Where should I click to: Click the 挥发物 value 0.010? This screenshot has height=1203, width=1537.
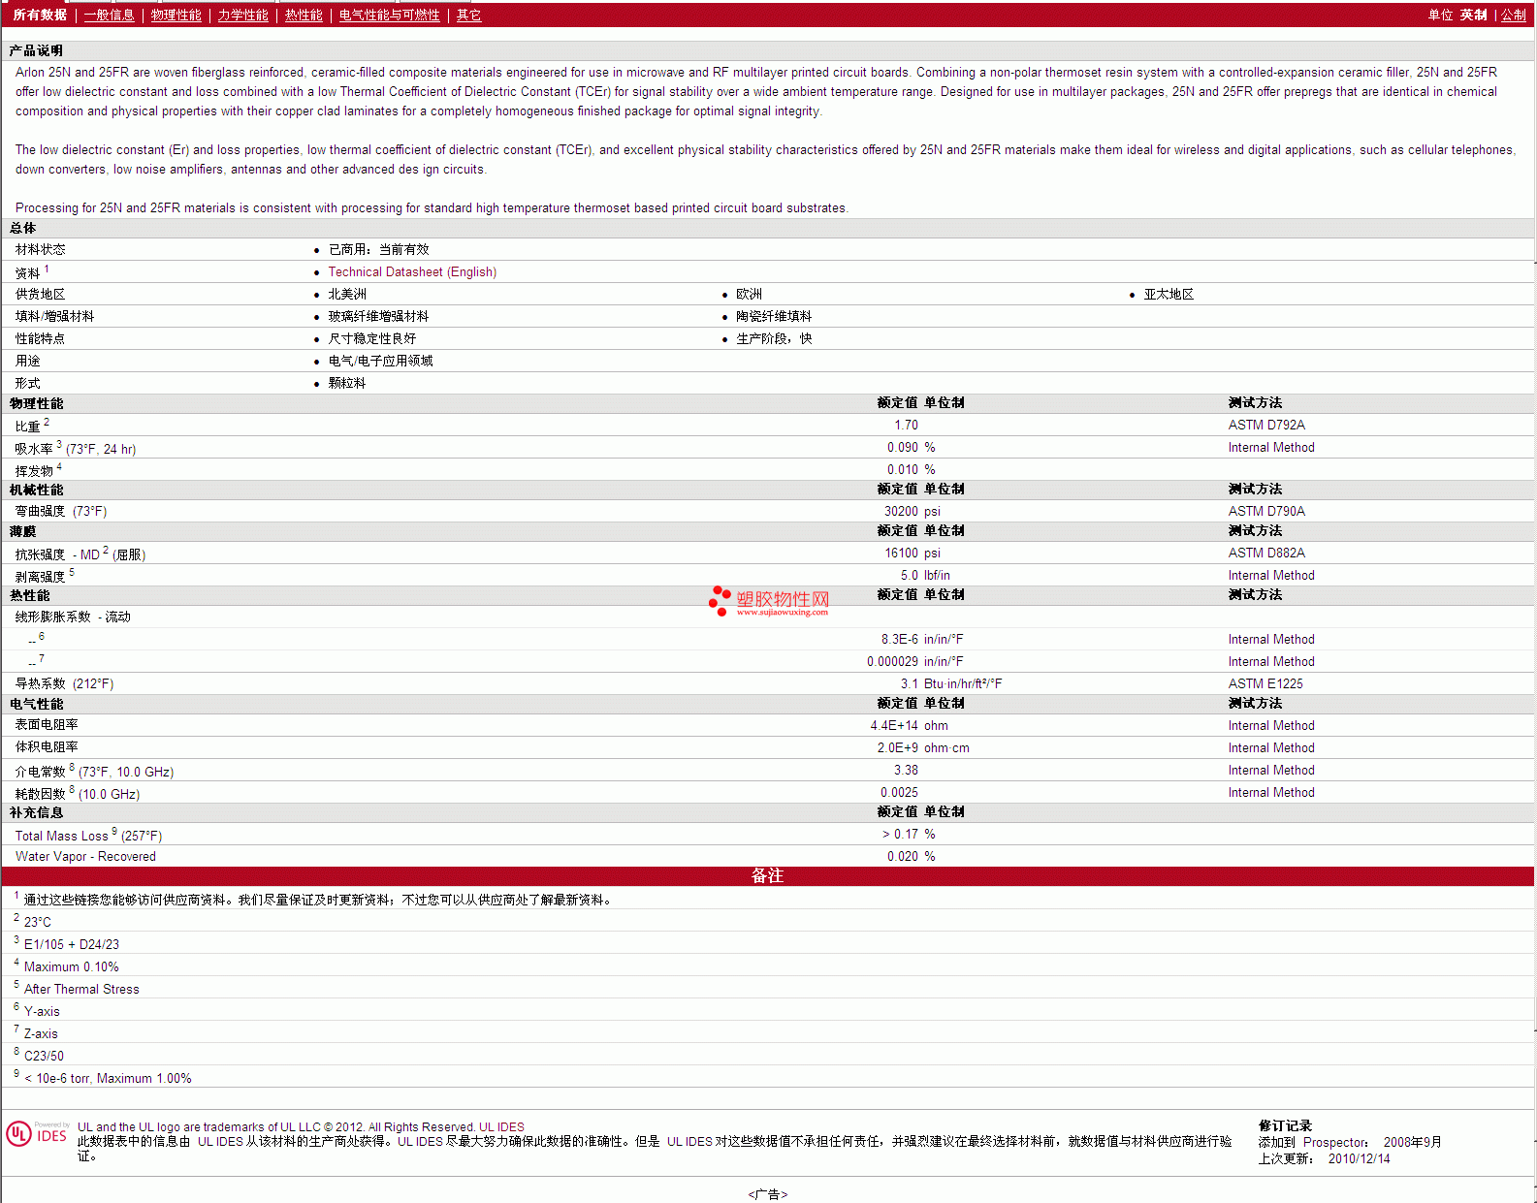tap(903, 470)
